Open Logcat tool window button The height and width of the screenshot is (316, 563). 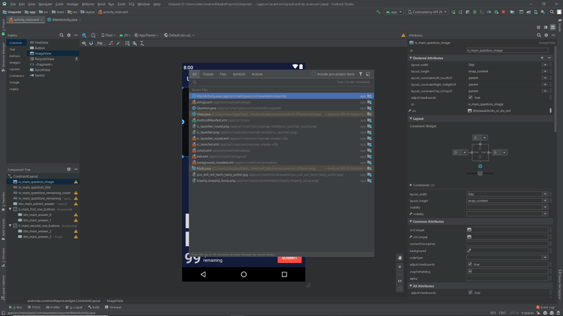[x=74, y=307]
